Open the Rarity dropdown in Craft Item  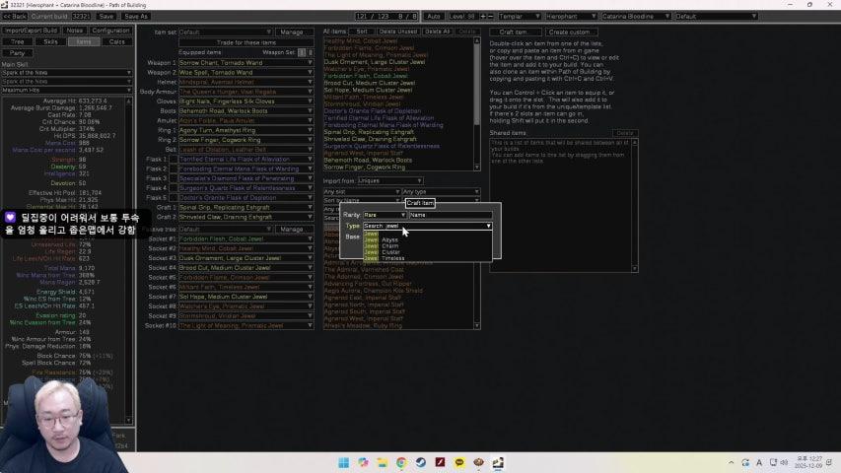tap(385, 215)
